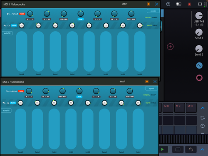Tap the blue sine wave node icon
Viewport: 208px width, 156px height.
click(199, 66)
